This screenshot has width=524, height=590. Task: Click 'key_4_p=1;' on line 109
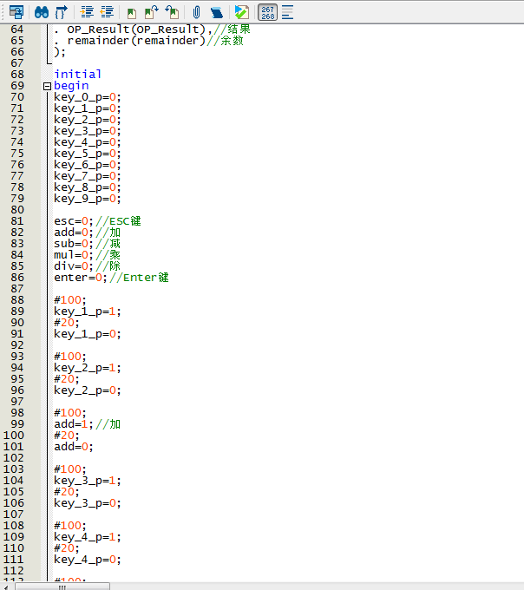88,538
